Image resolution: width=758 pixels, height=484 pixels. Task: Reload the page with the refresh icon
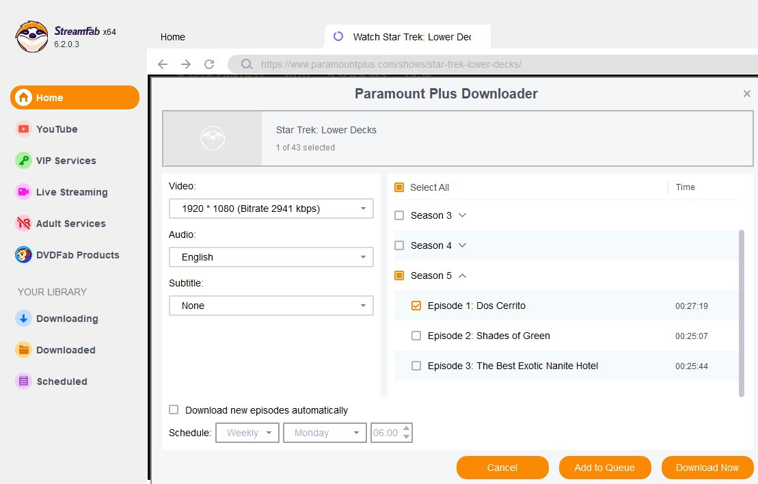209,64
